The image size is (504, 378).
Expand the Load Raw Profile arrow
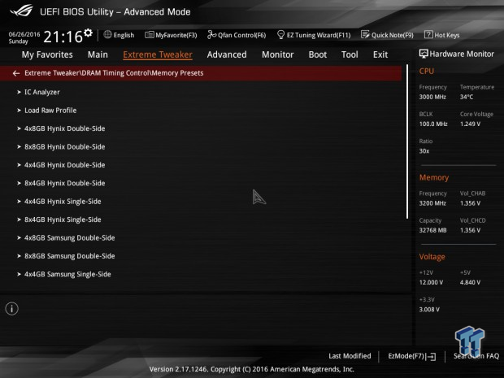[x=19, y=111]
